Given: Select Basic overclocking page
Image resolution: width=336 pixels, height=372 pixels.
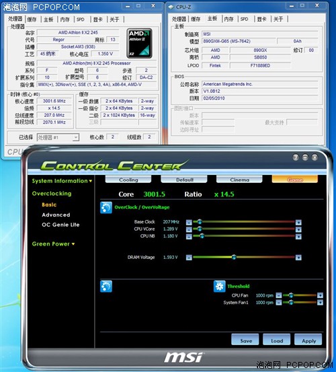Looking at the screenshot, I should [x=49, y=204].
